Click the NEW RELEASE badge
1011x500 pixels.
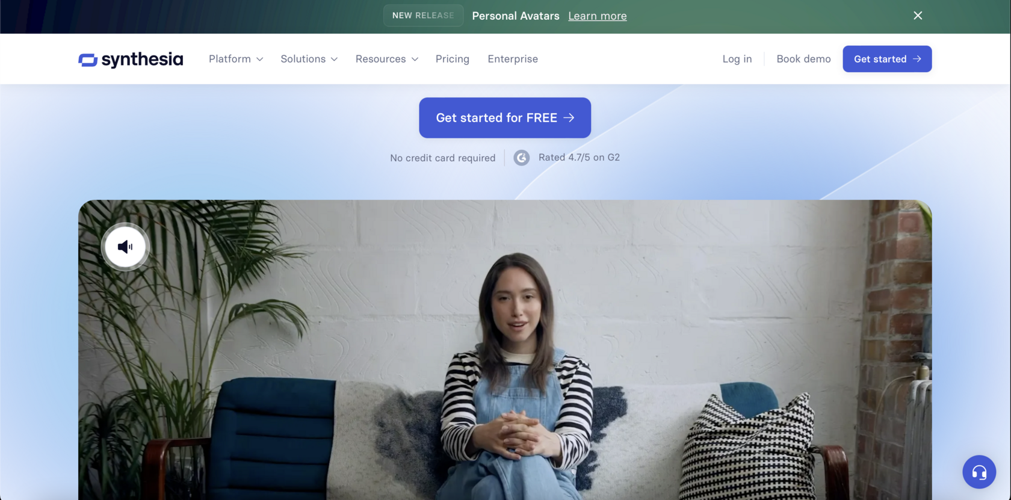pyautogui.click(x=423, y=16)
